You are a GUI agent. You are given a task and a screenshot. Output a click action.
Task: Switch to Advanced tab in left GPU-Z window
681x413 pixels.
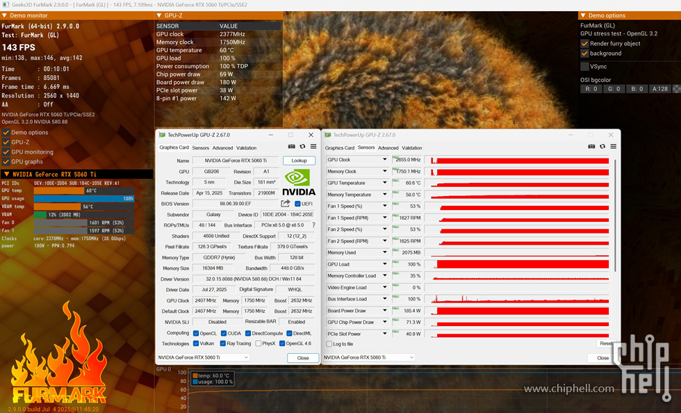coord(223,148)
